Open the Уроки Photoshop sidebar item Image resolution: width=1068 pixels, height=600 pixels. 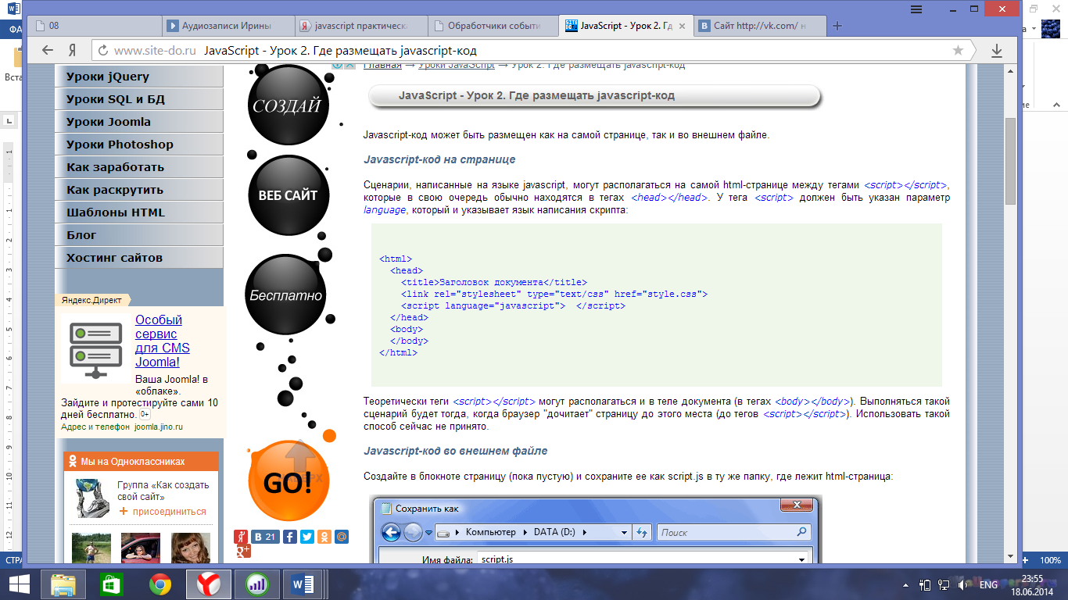coord(139,145)
